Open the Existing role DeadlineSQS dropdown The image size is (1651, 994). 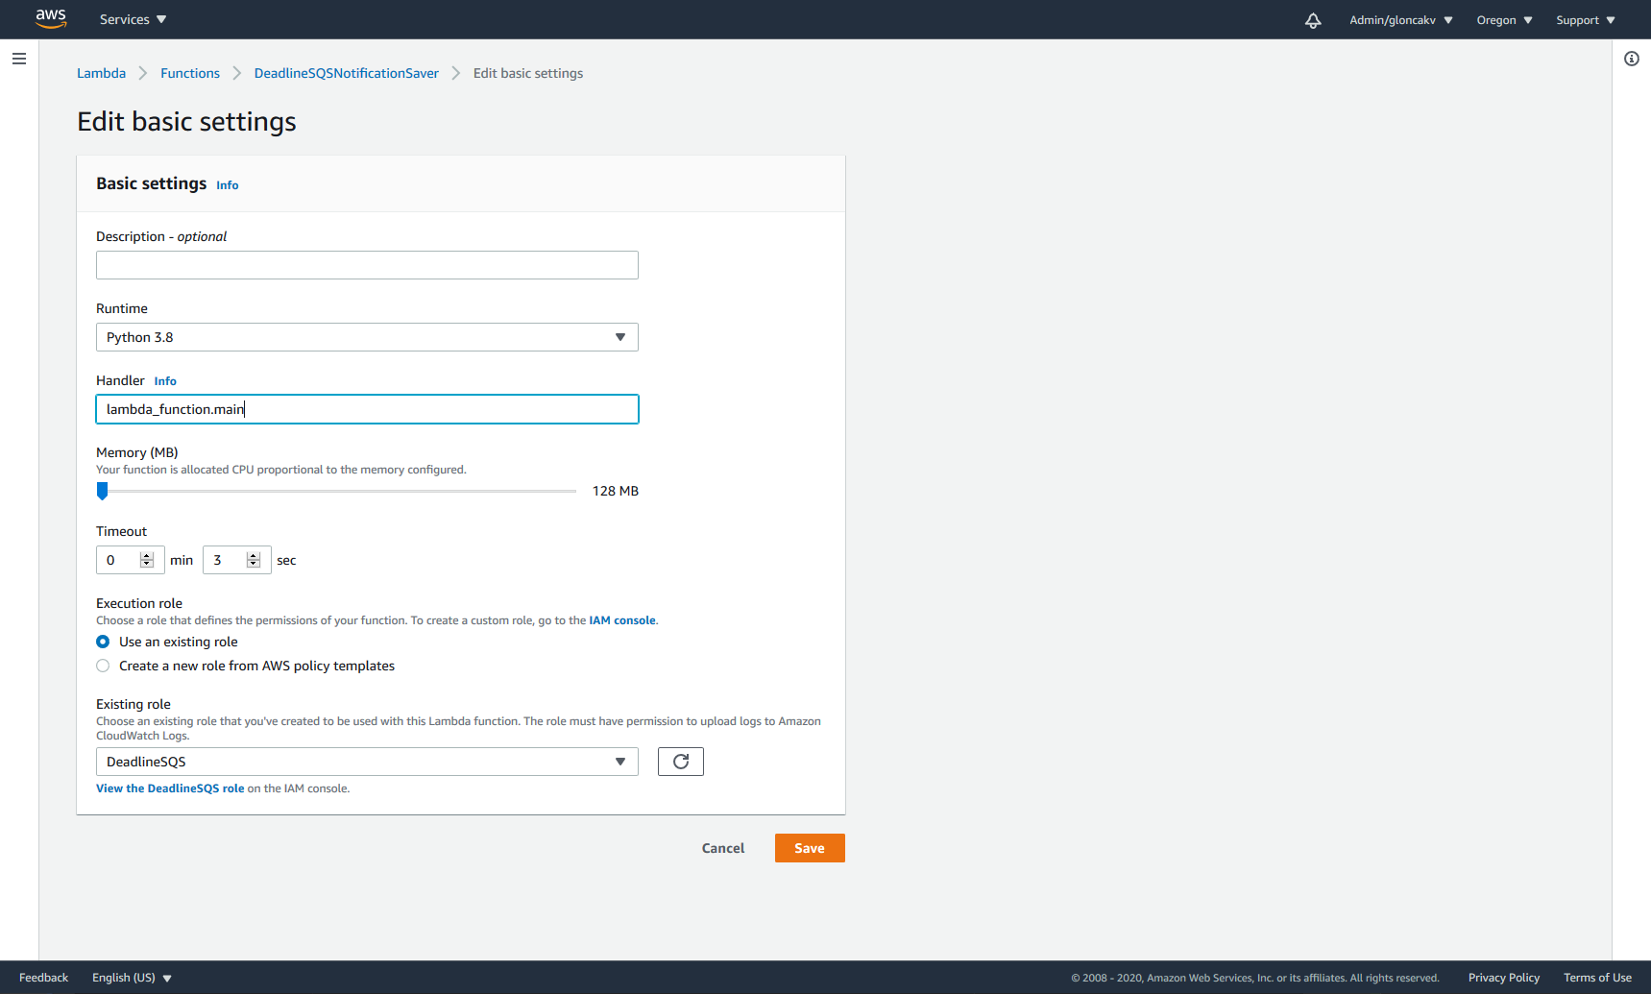point(367,762)
